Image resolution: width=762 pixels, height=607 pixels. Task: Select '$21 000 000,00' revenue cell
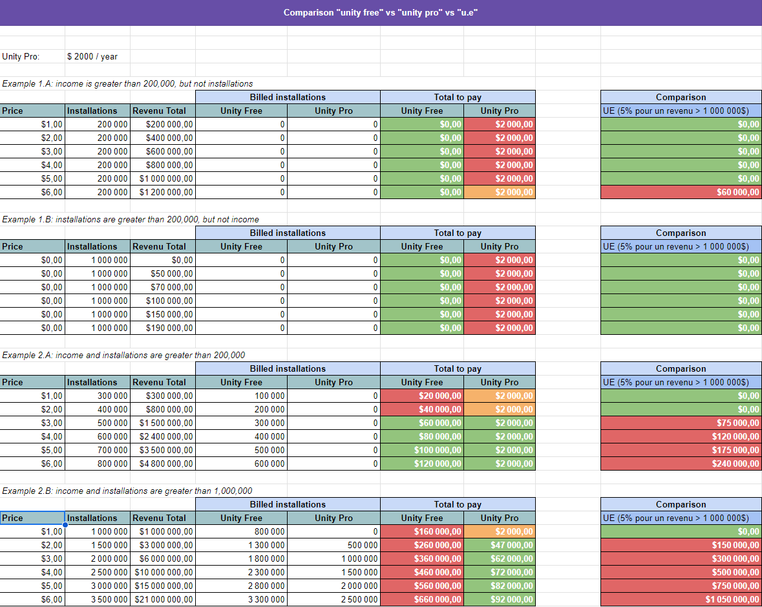[163, 600]
